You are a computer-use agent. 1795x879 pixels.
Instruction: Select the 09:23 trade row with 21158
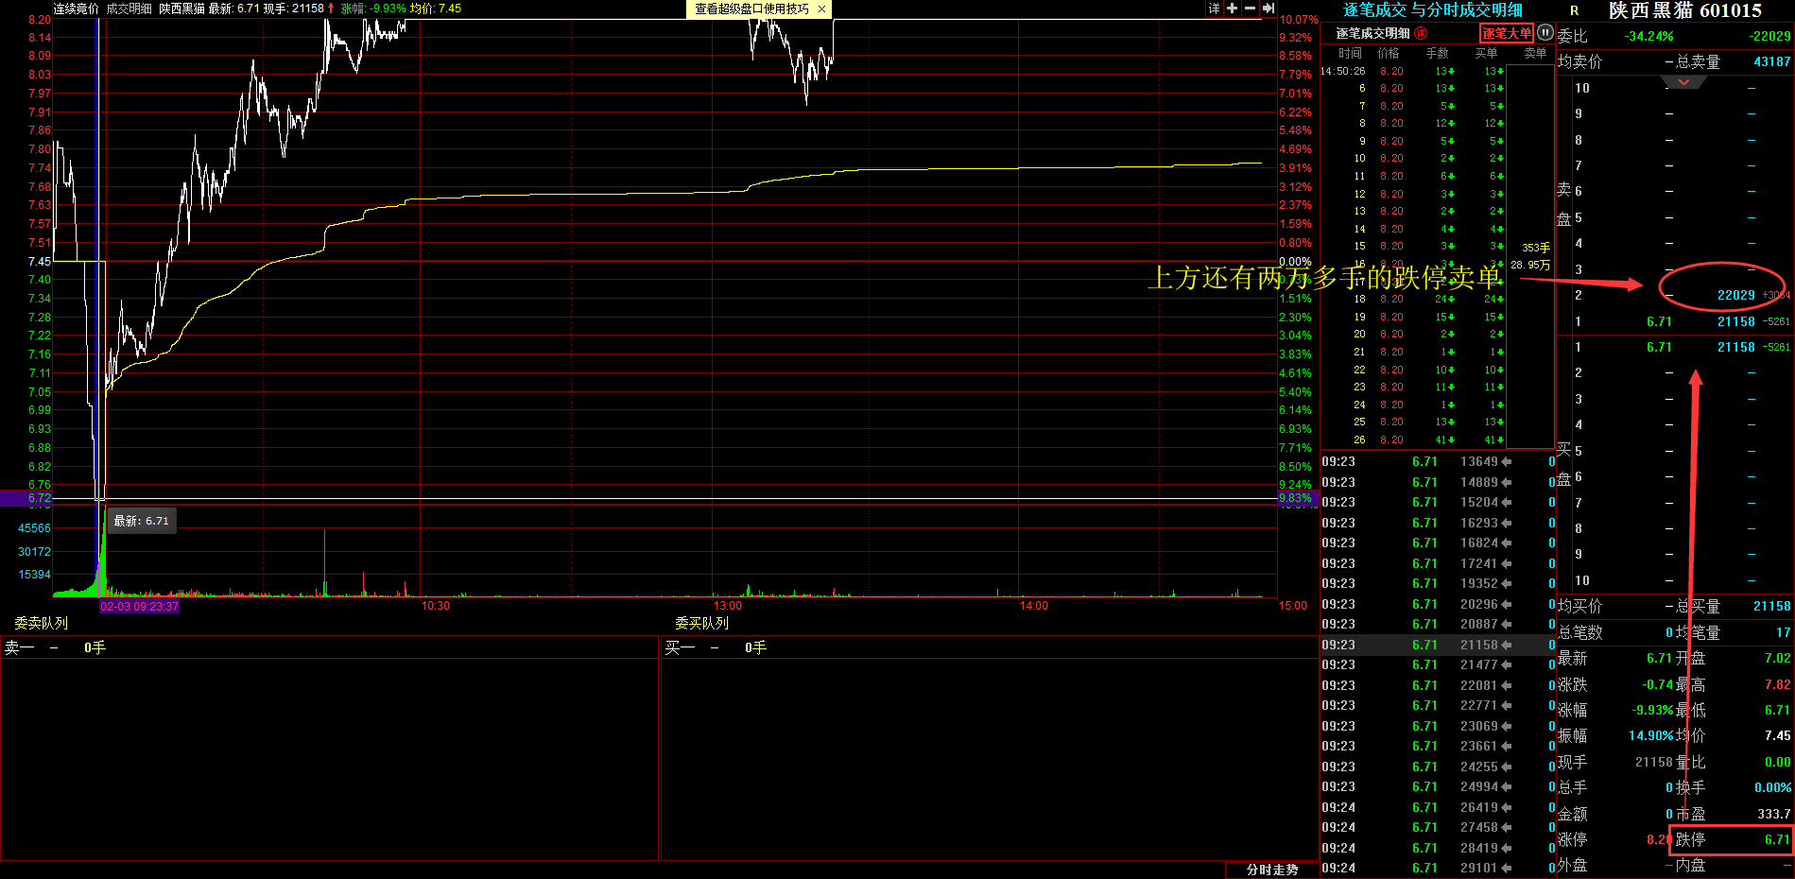pyautogui.click(x=1437, y=645)
